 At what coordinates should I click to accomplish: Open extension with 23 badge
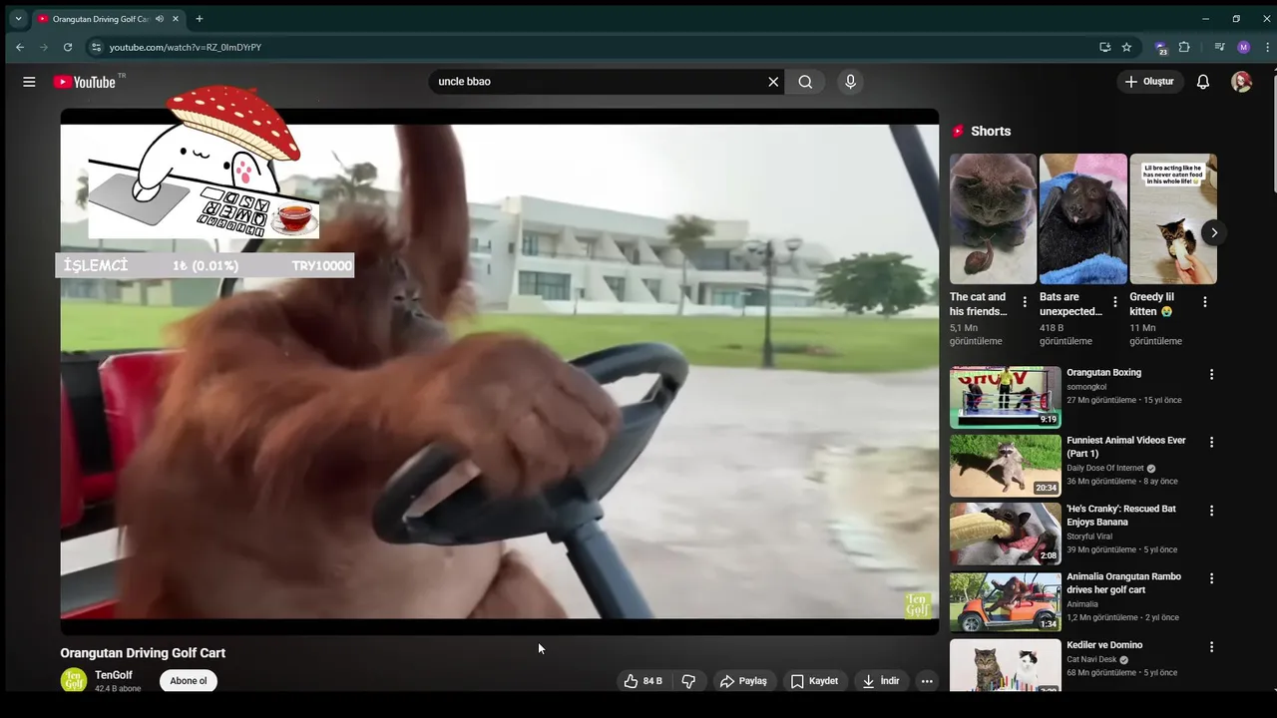1161,48
